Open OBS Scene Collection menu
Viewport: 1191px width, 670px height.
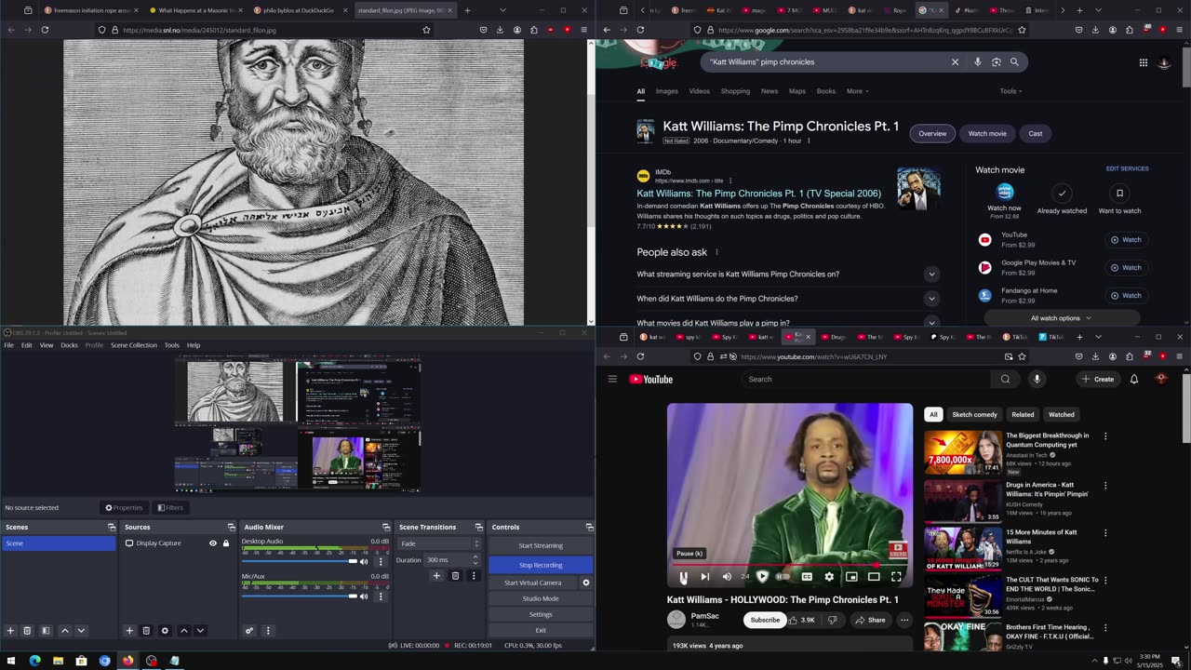coord(134,345)
